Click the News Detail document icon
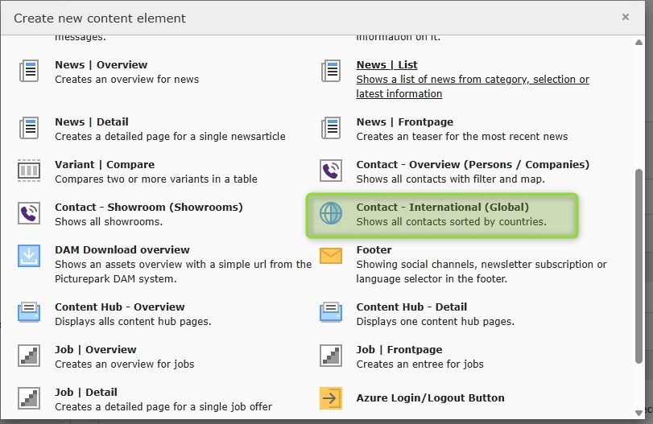 click(x=29, y=129)
